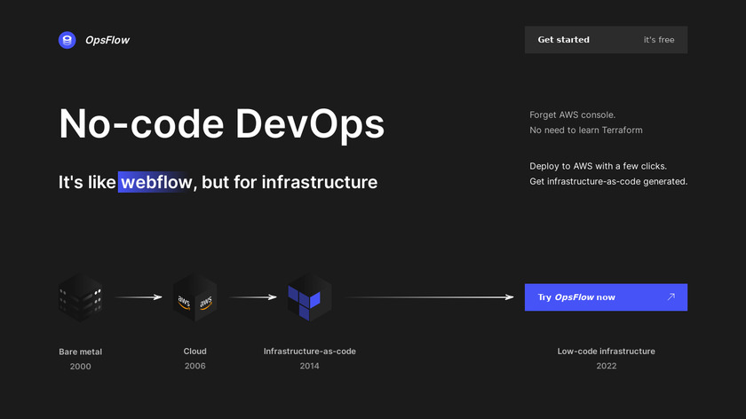Click the Try OpsFlow now button

pyautogui.click(x=606, y=297)
